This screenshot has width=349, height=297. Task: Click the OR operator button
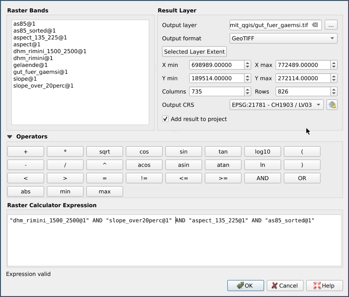302,178
